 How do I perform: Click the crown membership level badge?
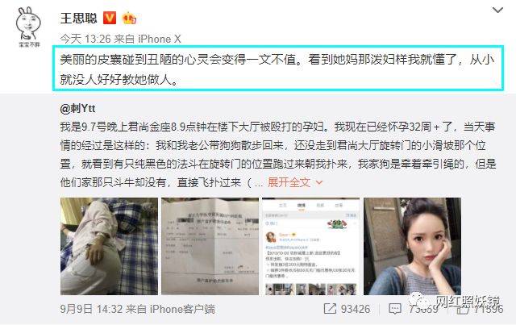click(129, 18)
